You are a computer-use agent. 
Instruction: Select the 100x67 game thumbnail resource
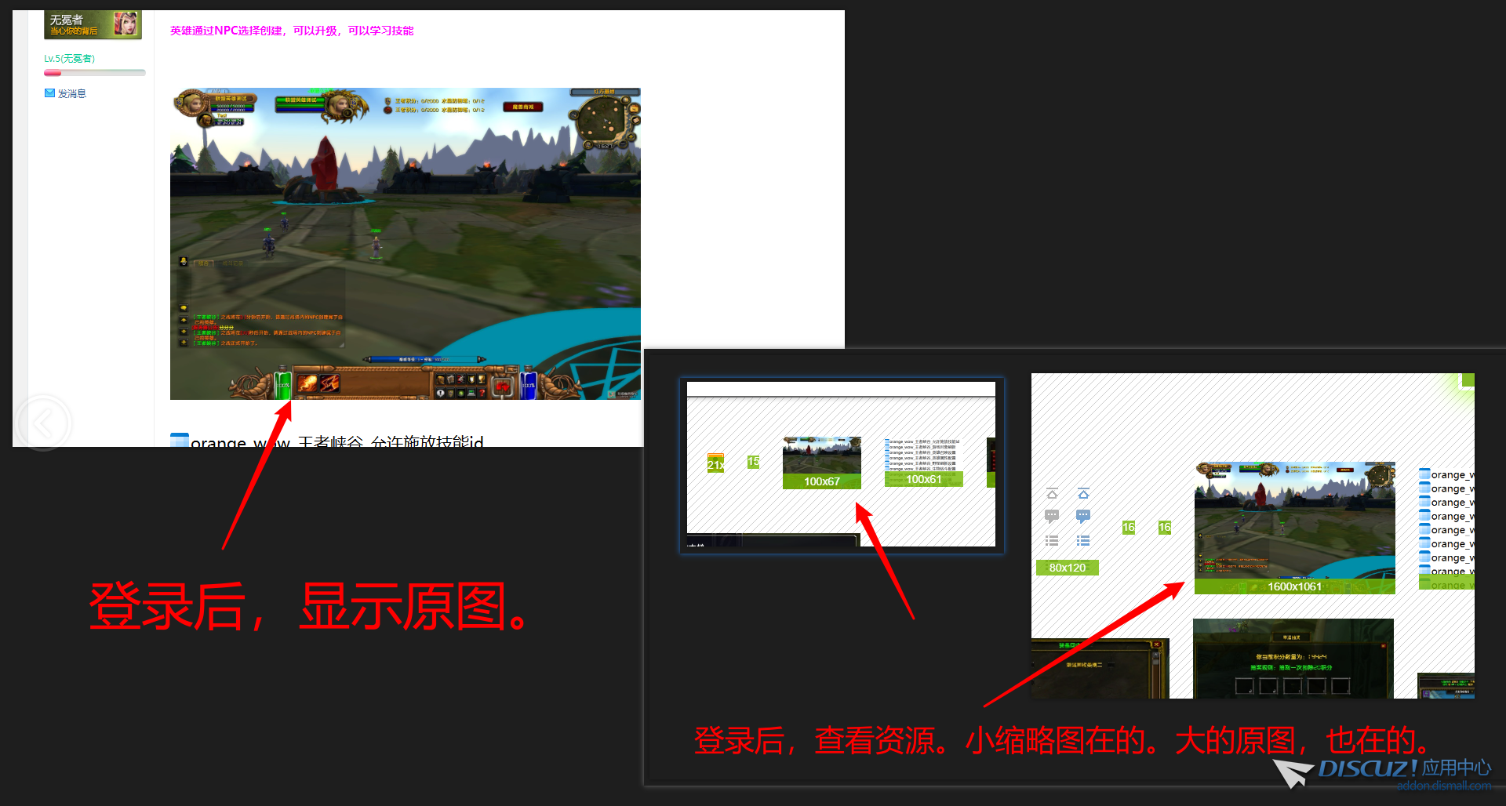pos(821,463)
